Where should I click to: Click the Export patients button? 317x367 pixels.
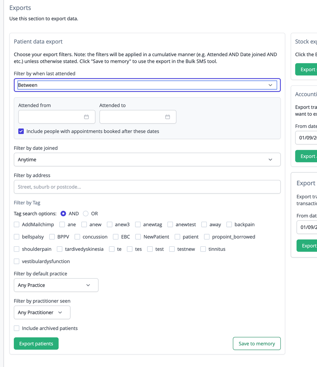pyautogui.click(x=36, y=344)
